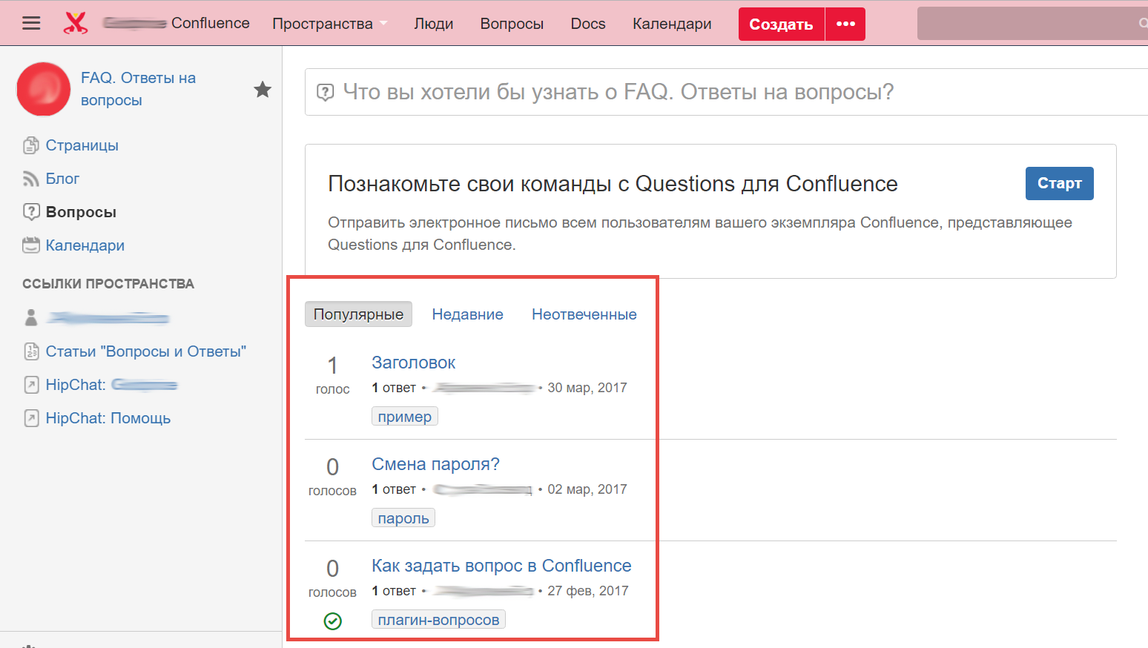Click the red Создать button
This screenshot has width=1148, height=648.
[781, 24]
